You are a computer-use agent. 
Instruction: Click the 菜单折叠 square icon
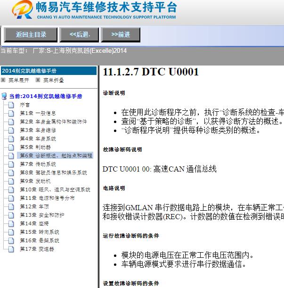(x=38, y=80)
